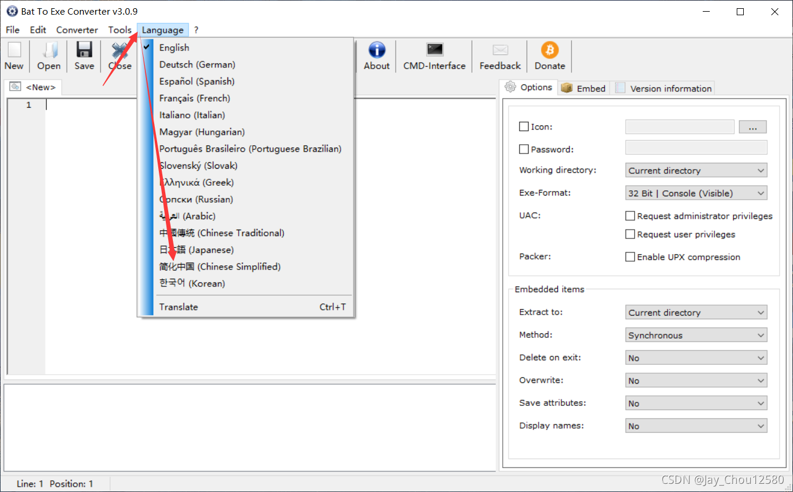The height and width of the screenshot is (492, 793).
Task: Open the File menu
Action: 12,30
